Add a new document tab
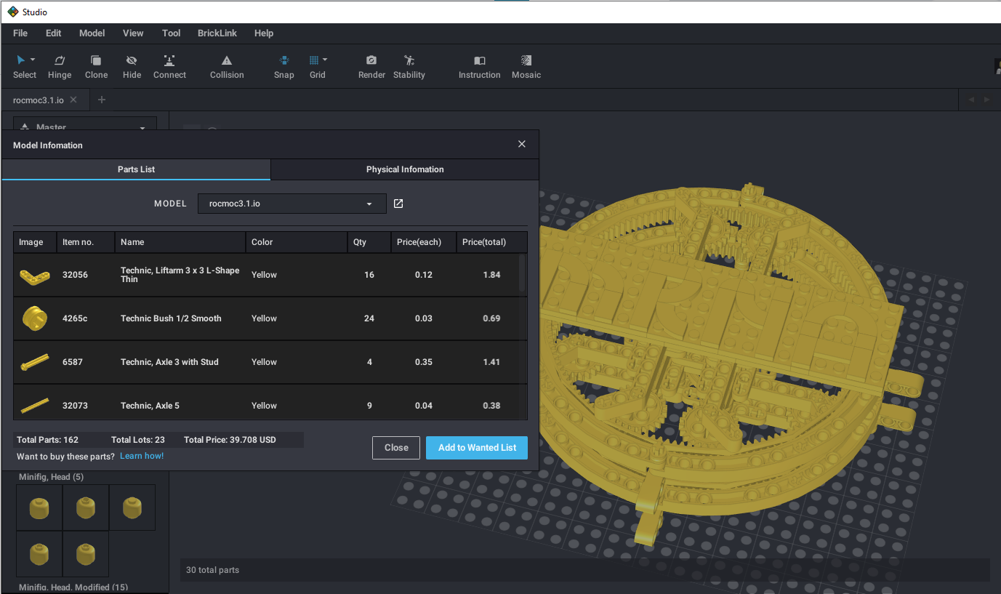This screenshot has height=594, width=1001. 102,100
